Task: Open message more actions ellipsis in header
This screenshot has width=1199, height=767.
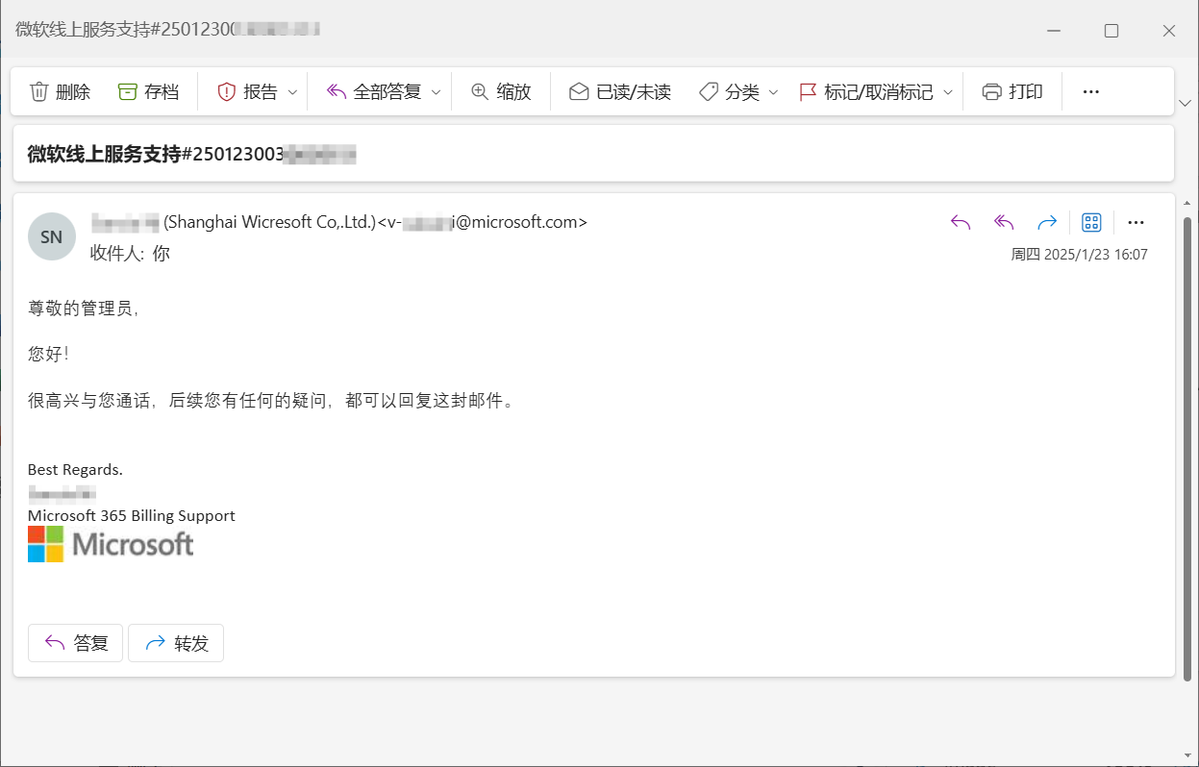Action: tap(1136, 223)
